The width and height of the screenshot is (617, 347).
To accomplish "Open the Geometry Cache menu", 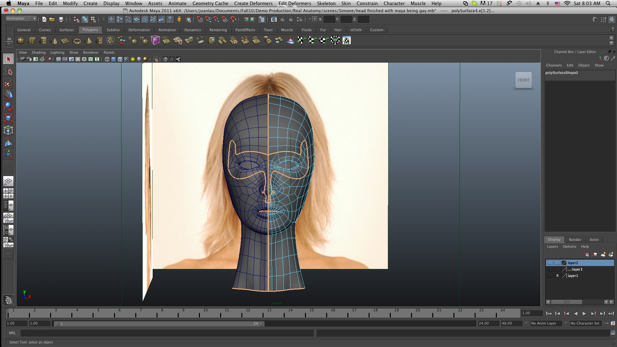I will 210,3.
